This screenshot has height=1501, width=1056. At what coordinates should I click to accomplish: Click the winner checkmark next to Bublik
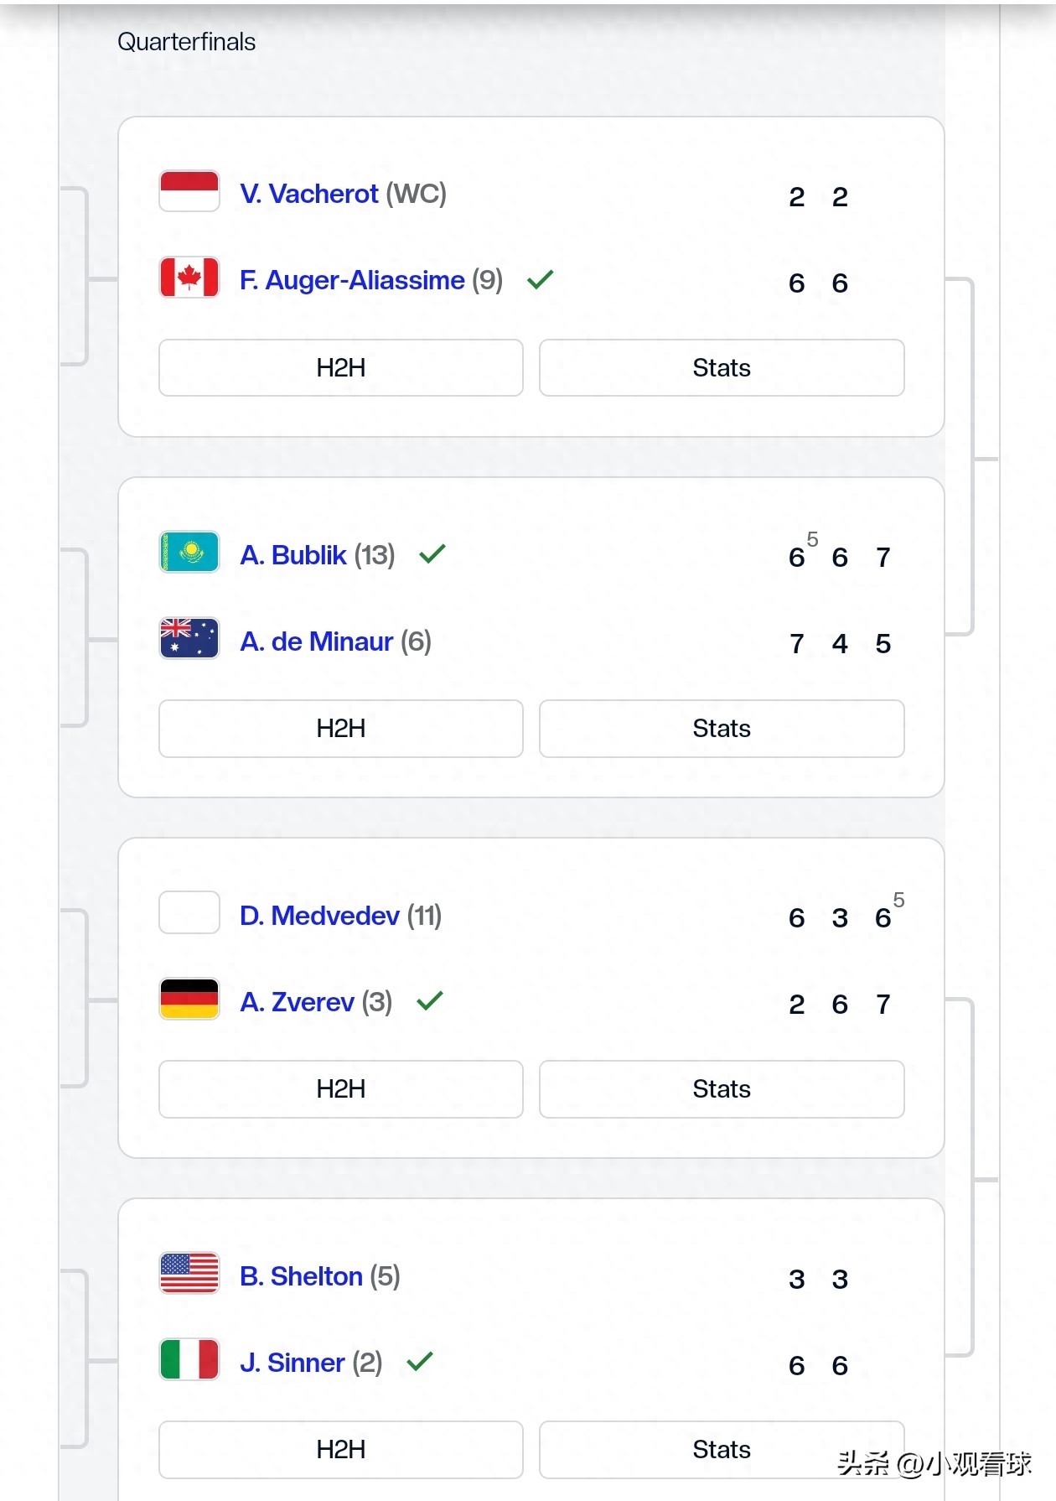point(432,554)
